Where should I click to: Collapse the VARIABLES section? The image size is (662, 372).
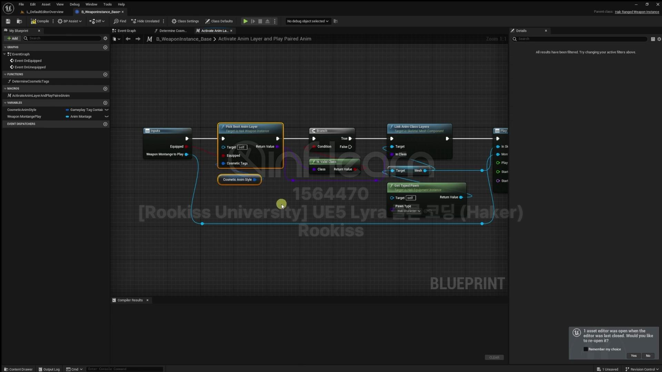point(5,103)
